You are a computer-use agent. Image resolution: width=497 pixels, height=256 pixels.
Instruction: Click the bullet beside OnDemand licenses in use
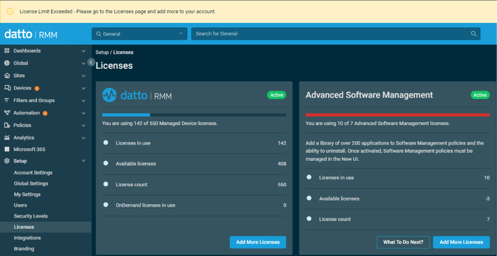[x=106, y=205]
